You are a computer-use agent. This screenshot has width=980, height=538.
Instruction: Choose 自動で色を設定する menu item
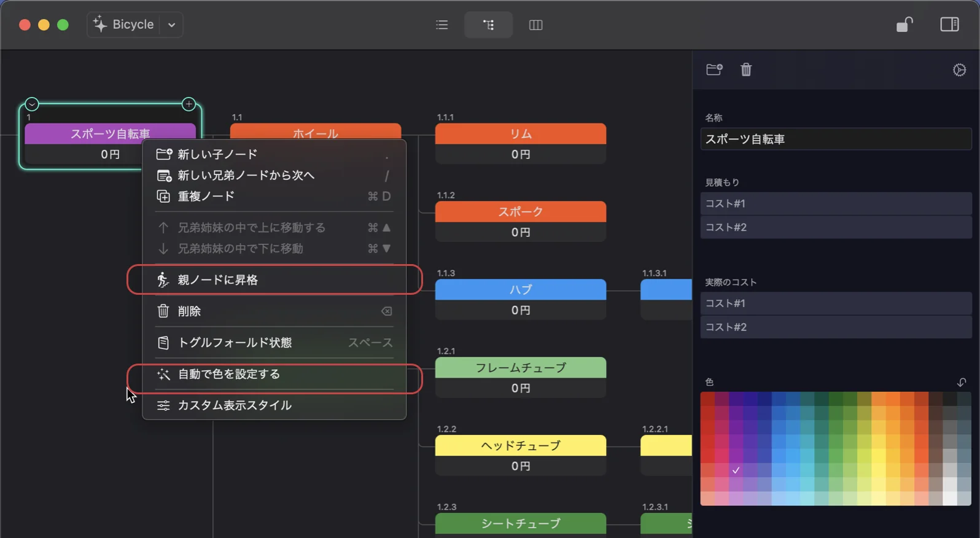point(274,374)
